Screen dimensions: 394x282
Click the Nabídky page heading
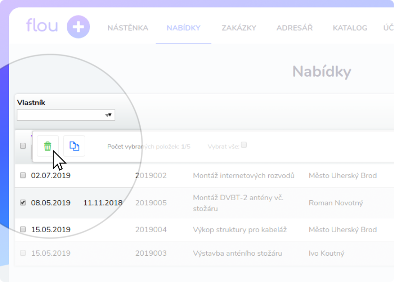[x=322, y=72]
